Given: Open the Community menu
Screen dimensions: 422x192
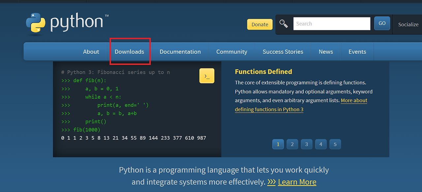Looking at the screenshot, I should click(232, 52).
